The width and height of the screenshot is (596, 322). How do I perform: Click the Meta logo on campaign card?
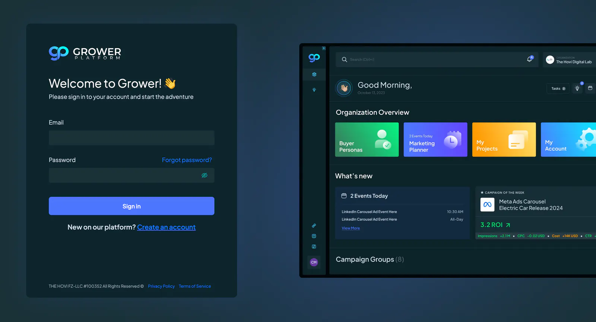click(488, 205)
